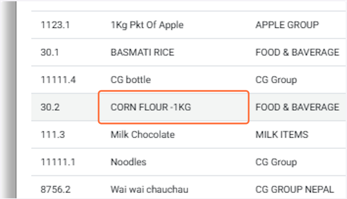Select the BASMATI RICE item
Screen dimensions: 347x199
click(x=142, y=52)
